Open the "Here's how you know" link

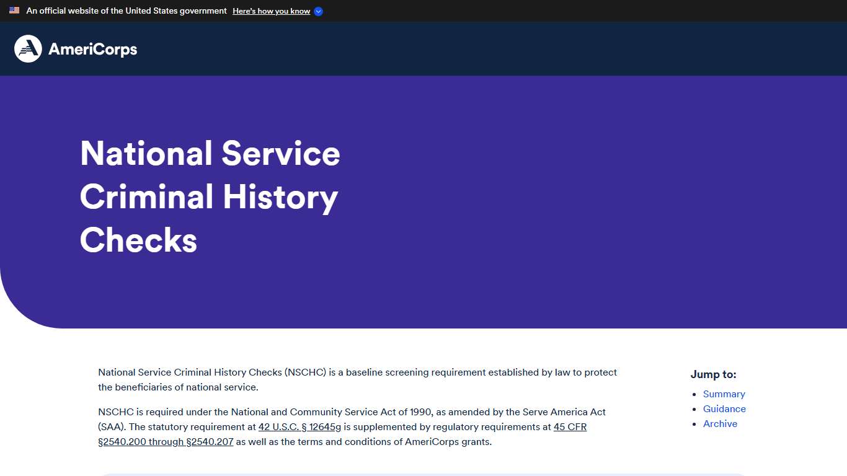tap(271, 11)
